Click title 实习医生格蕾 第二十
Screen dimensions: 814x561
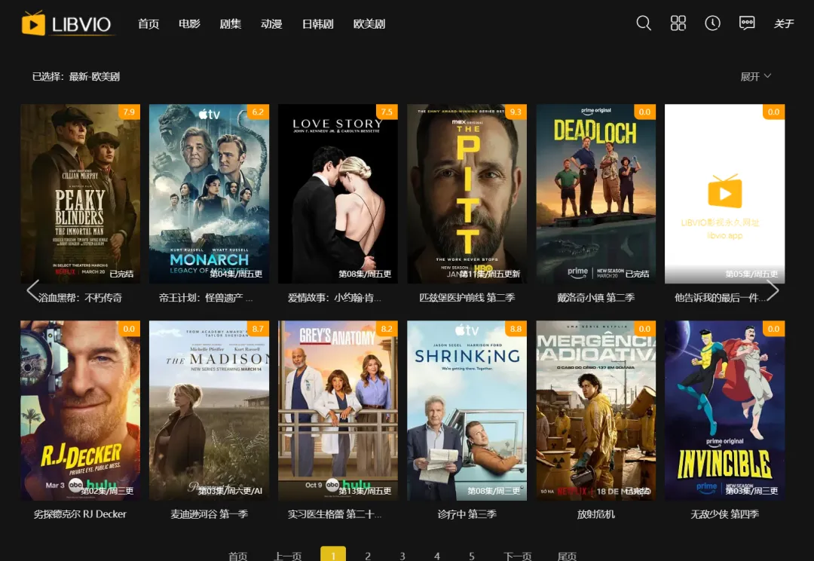(335, 514)
